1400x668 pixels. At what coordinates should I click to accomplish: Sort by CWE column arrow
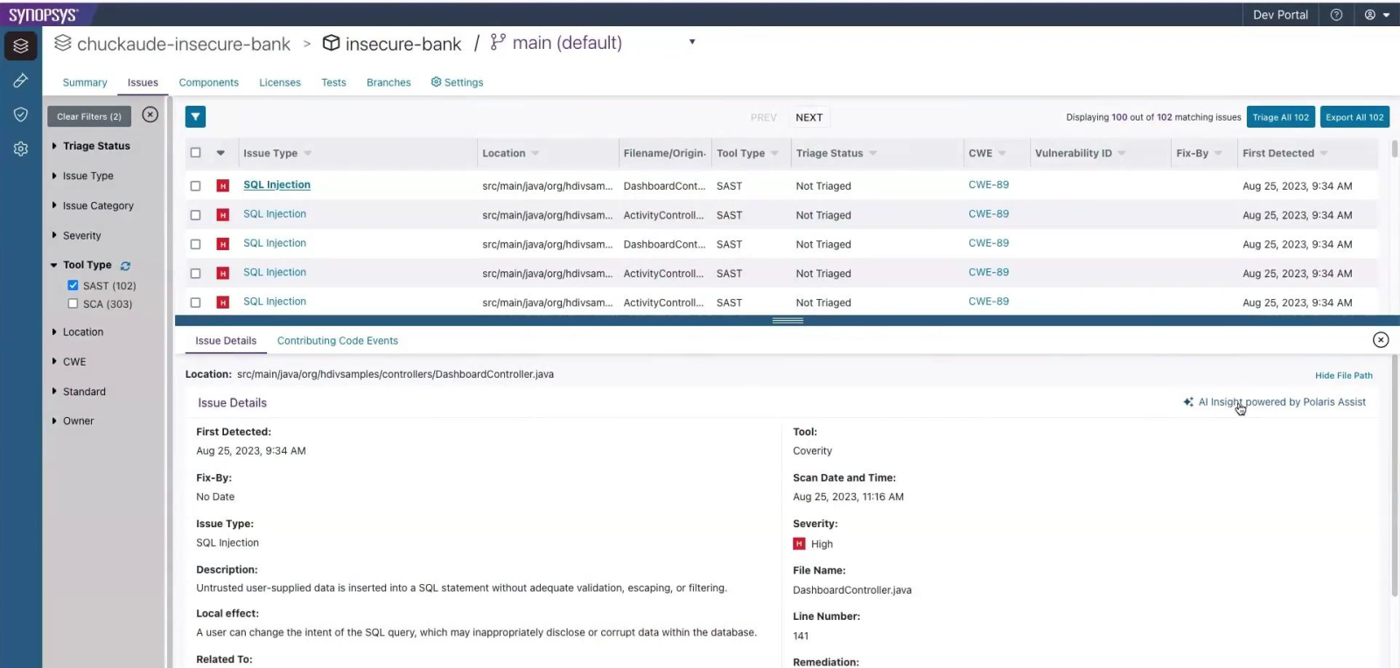point(1002,153)
